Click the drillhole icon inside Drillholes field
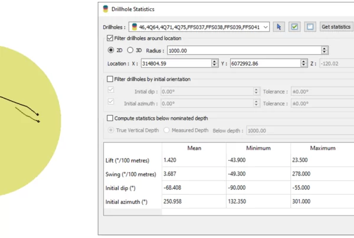The width and height of the screenshot is (354, 238). [134, 27]
